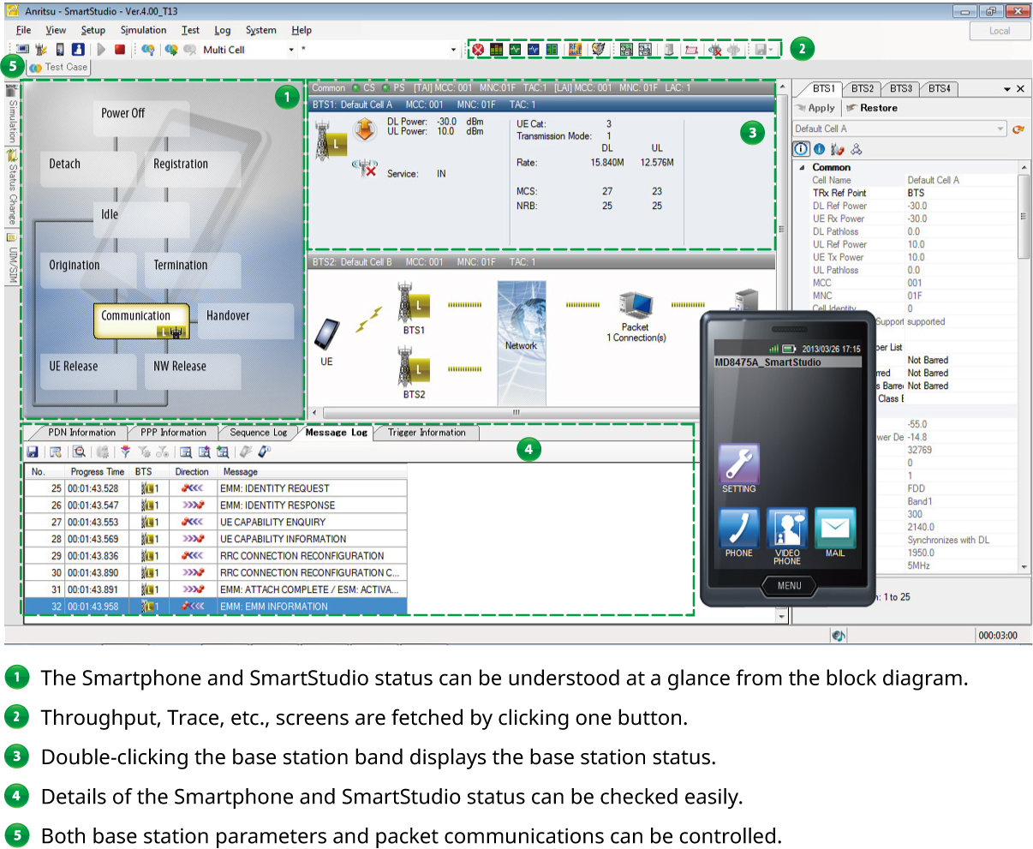Open the blue waveform monitor icon
This screenshot has width=1033, height=849.
click(534, 50)
